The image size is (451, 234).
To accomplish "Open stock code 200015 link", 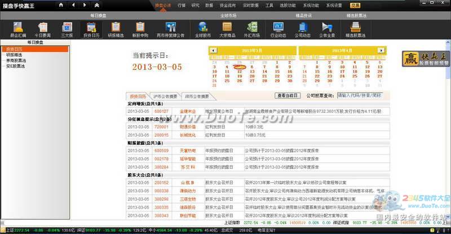I will 161,135.
